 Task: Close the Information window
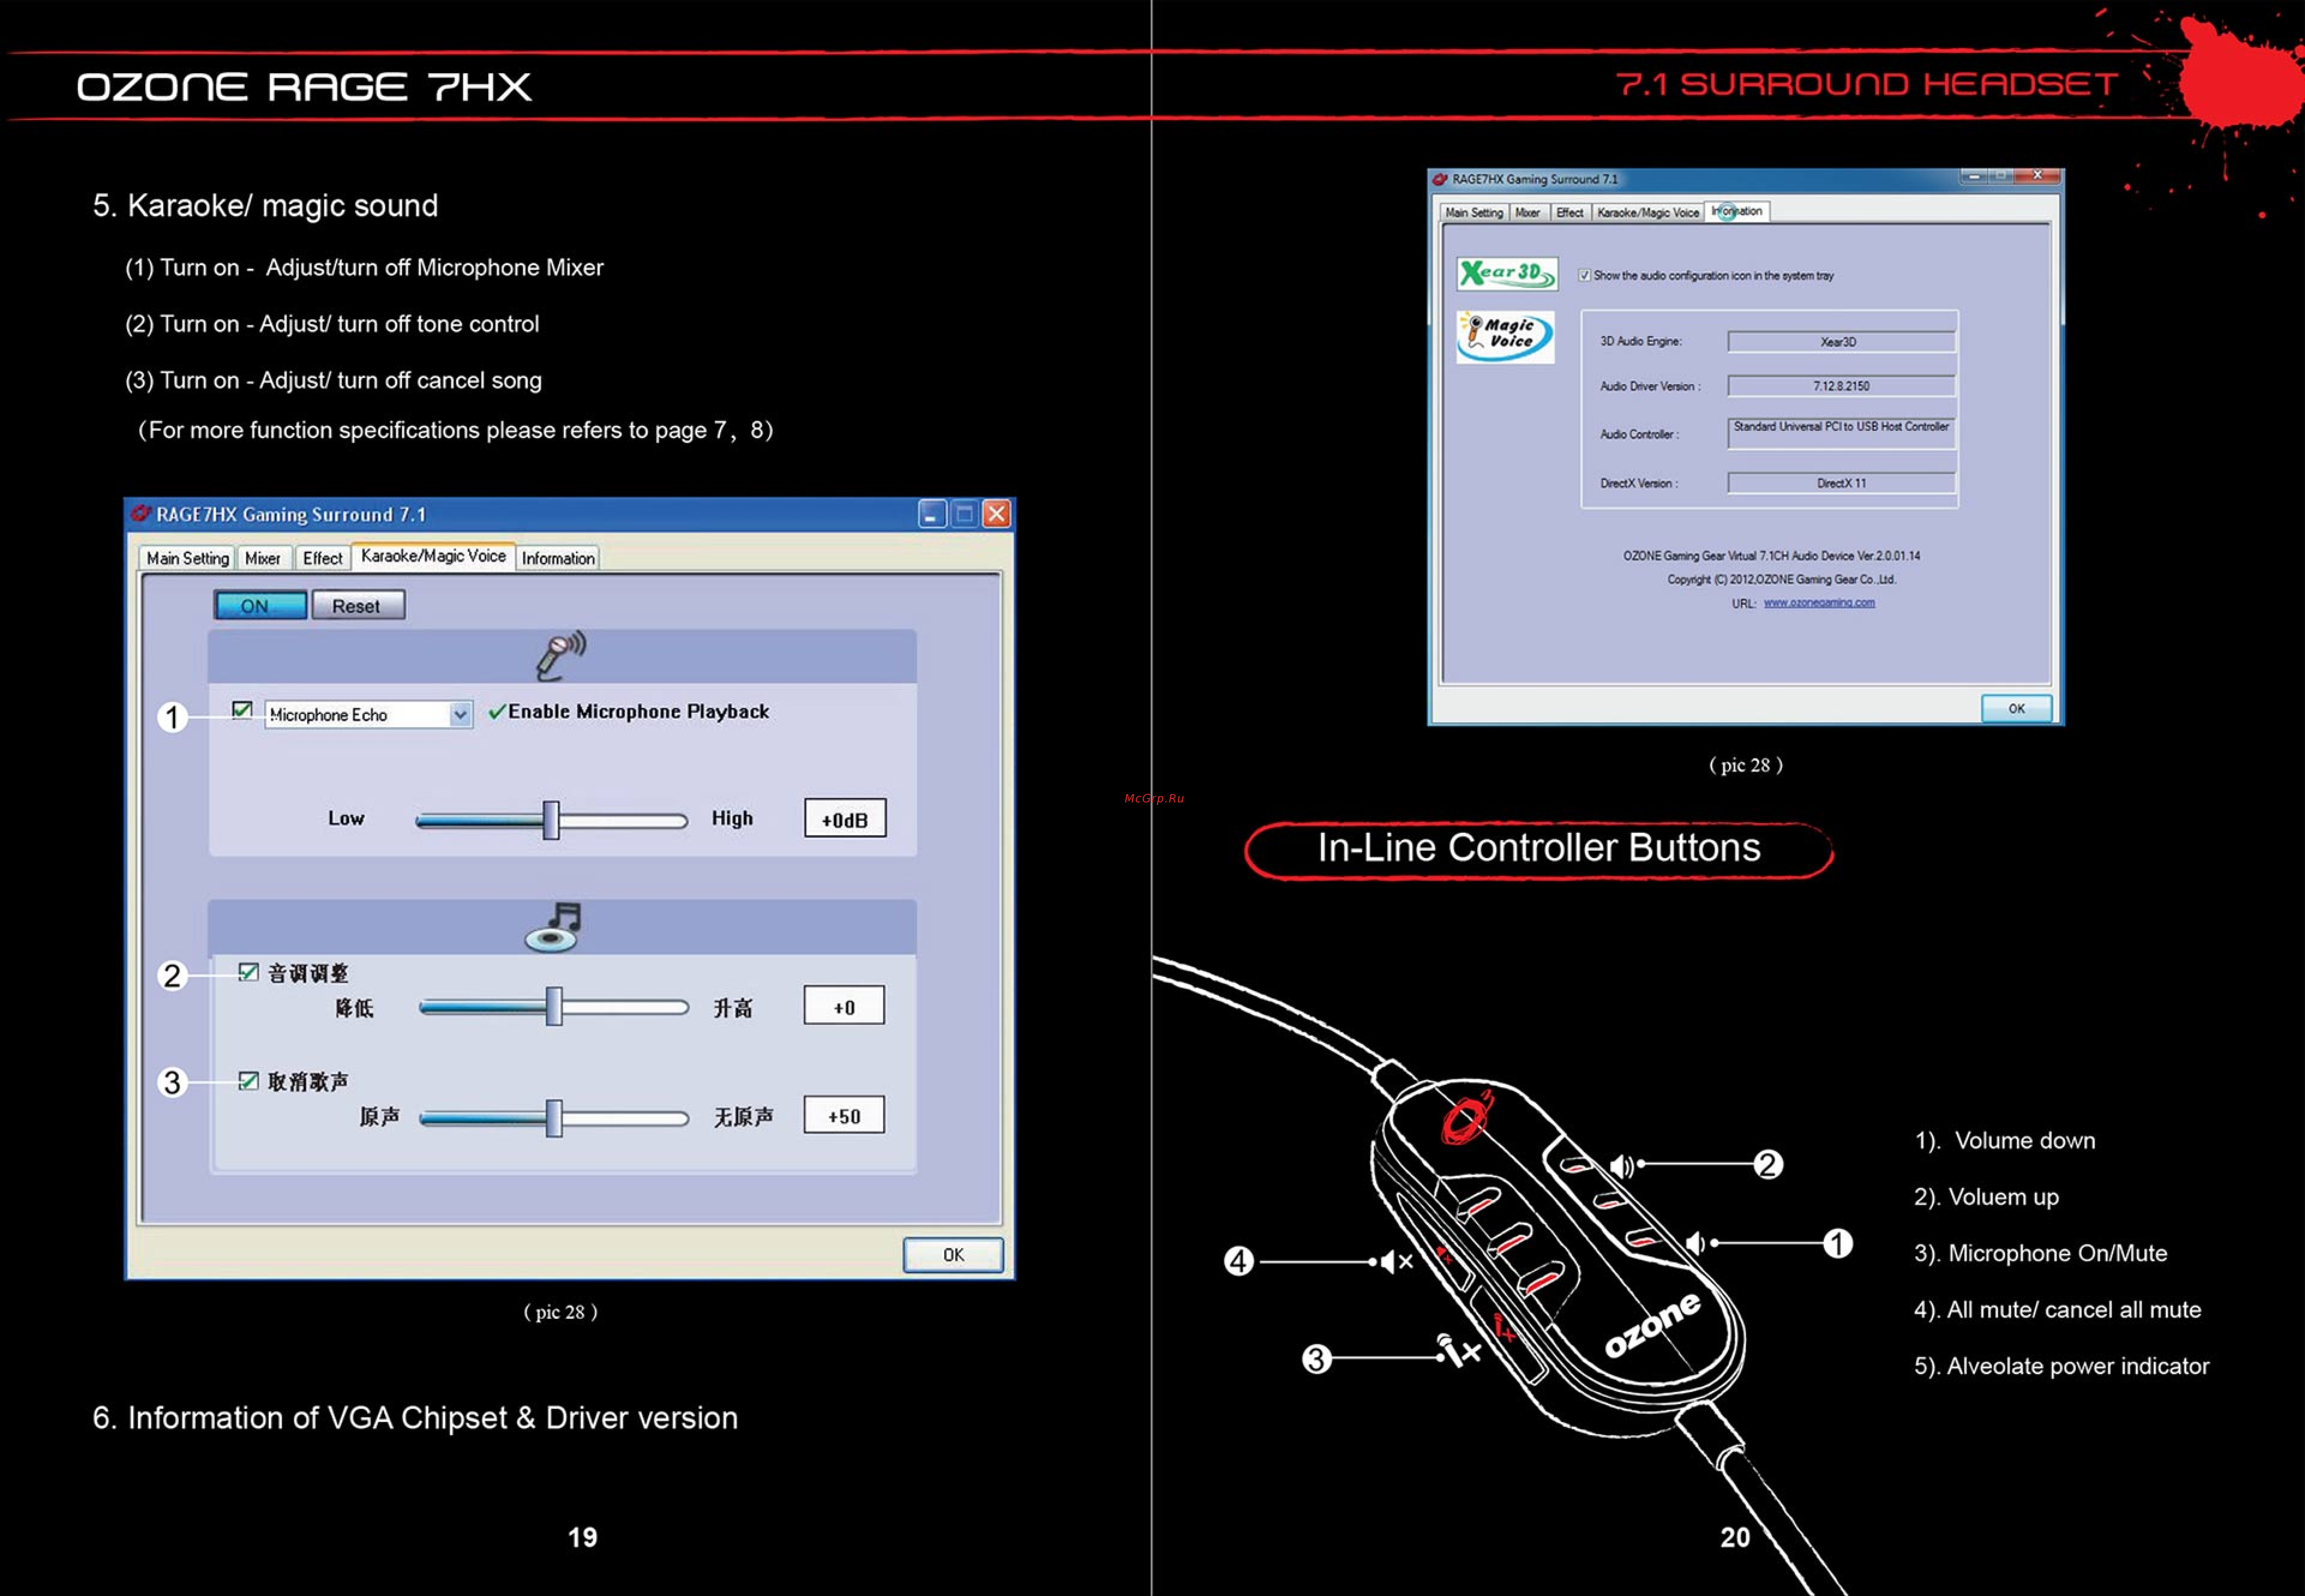tap(2037, 176)
